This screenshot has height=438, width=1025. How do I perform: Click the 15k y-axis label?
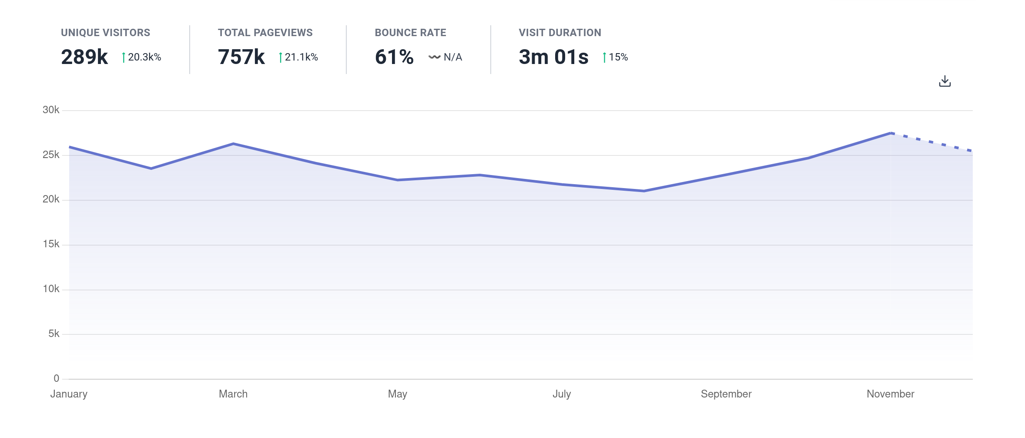51,244
